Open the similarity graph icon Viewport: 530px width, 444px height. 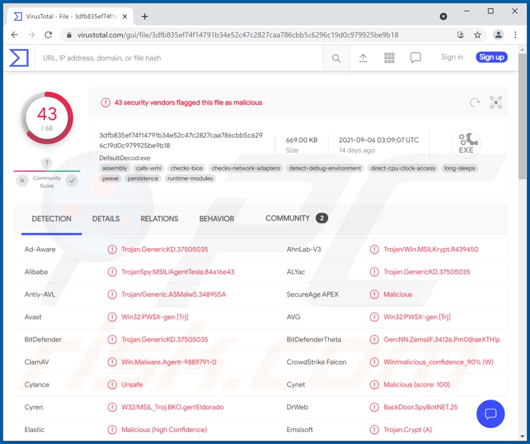(x=496, y=103)
